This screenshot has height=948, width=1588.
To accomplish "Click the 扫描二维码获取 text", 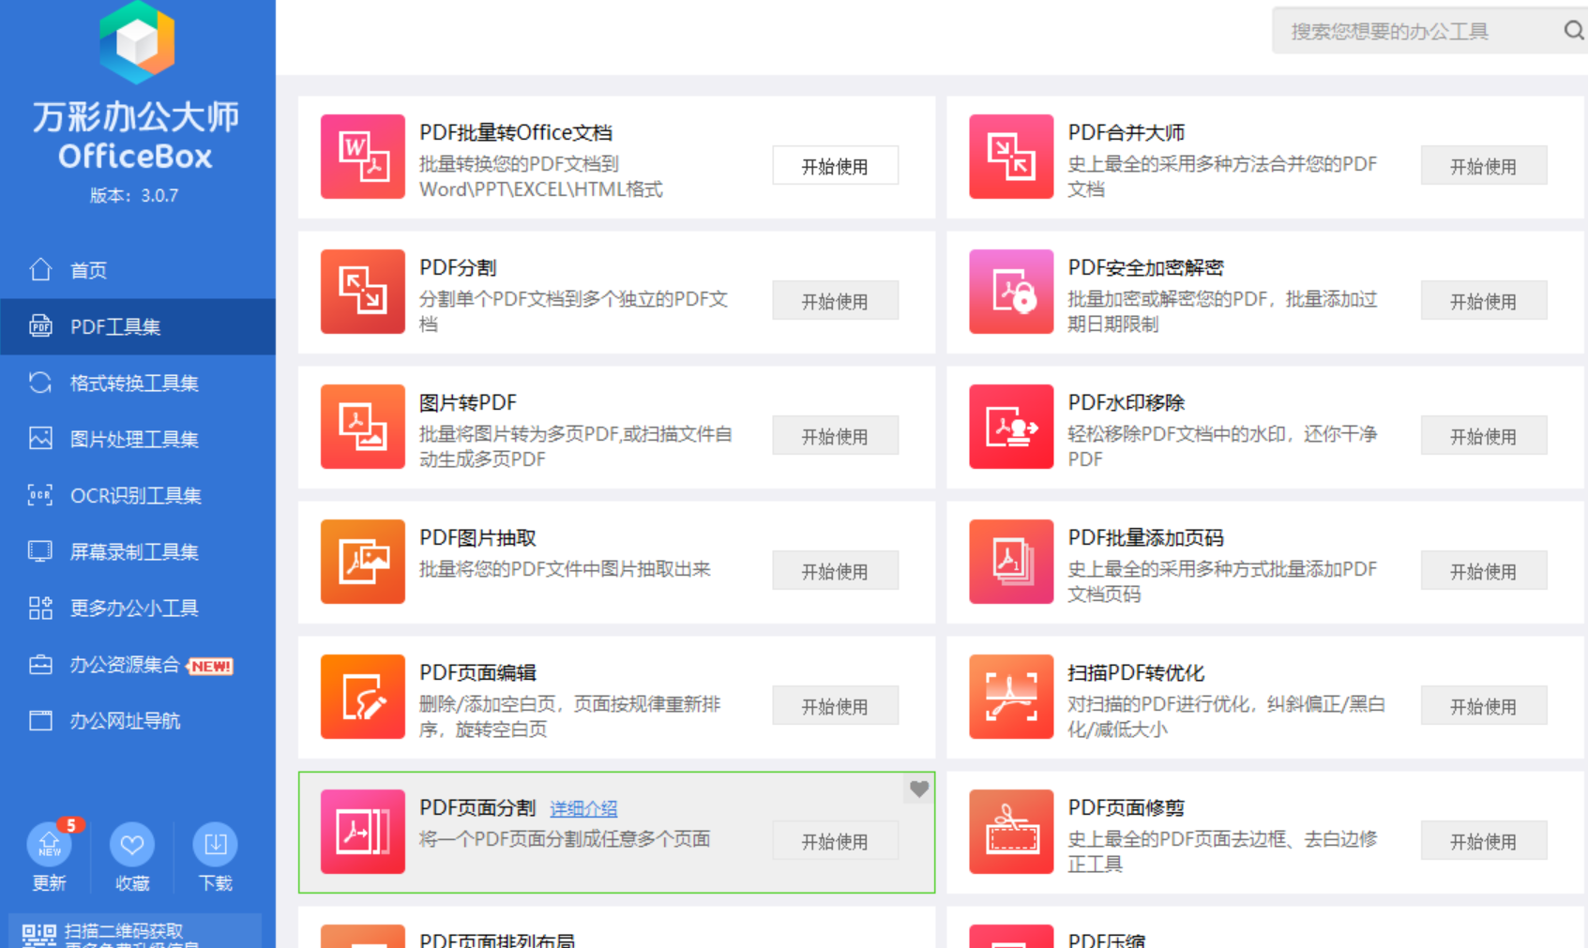I will (124, 930).
